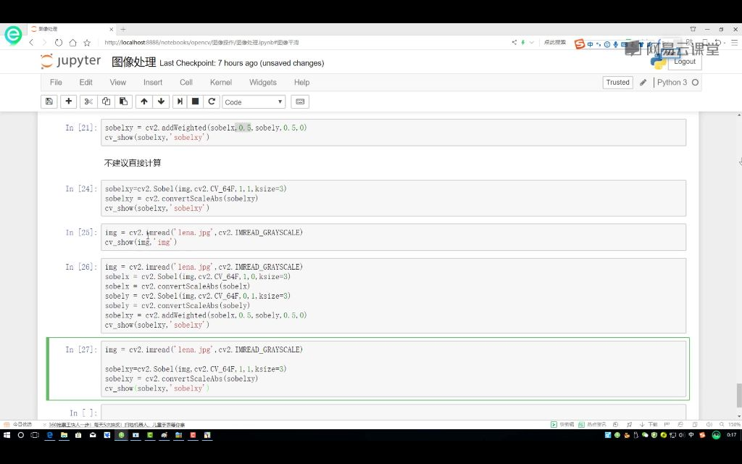
Task: Click the pencil edit icon near Trusted
Action: pos(643,83)
